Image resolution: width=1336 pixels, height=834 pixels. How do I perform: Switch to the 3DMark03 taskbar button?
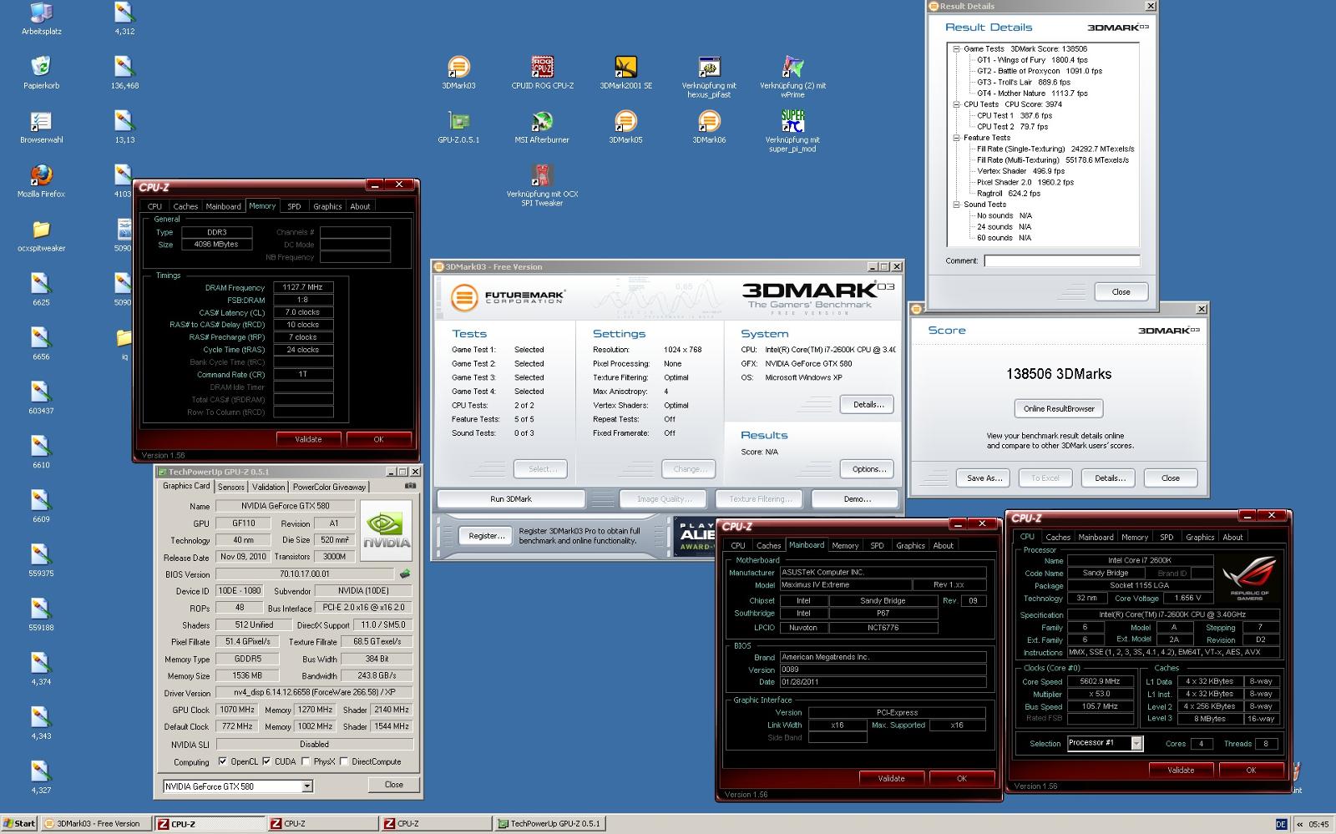[x=97, y=824]
